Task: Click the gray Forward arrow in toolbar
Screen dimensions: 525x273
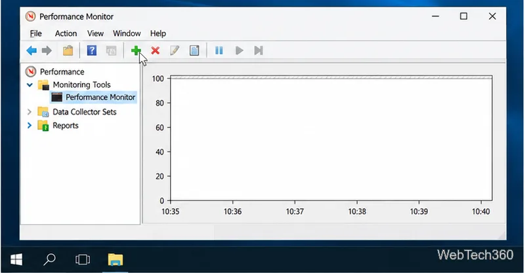Action: (47, 50)
